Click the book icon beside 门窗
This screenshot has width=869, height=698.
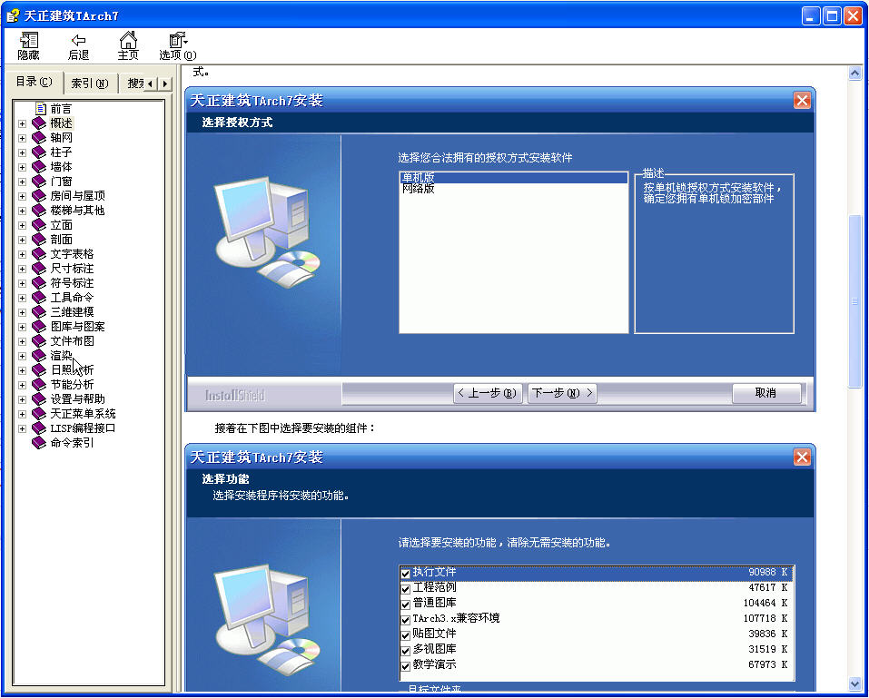[x=39, y=182]
